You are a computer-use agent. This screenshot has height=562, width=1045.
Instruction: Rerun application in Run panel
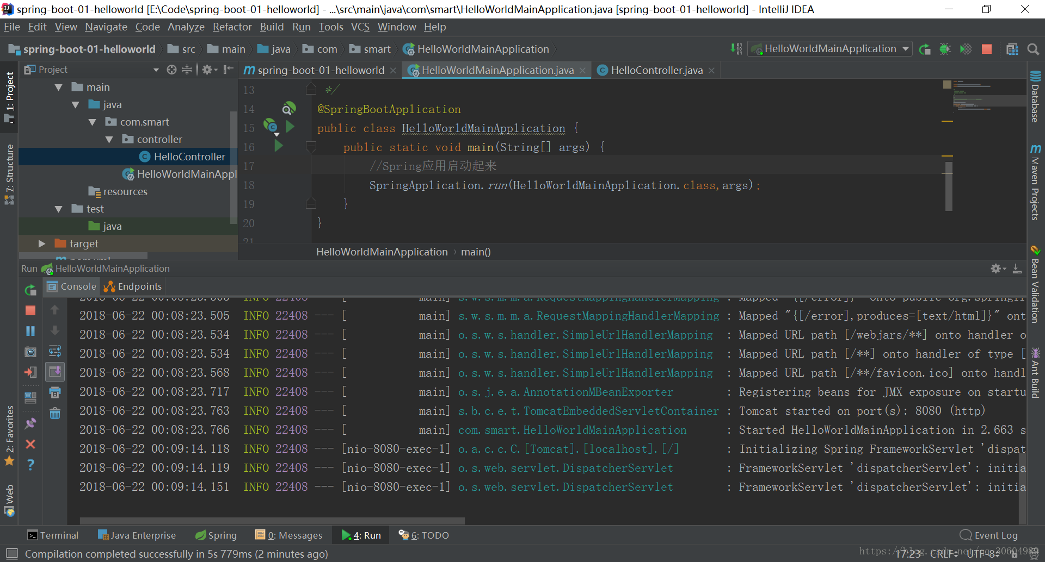point(30,290)
